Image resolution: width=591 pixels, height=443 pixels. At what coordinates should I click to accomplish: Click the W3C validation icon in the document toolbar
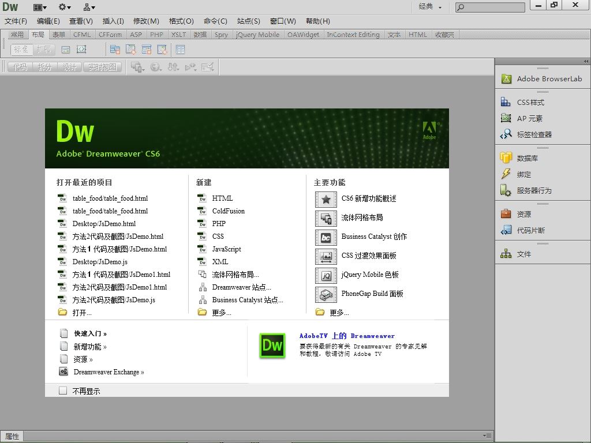point(190,67)
